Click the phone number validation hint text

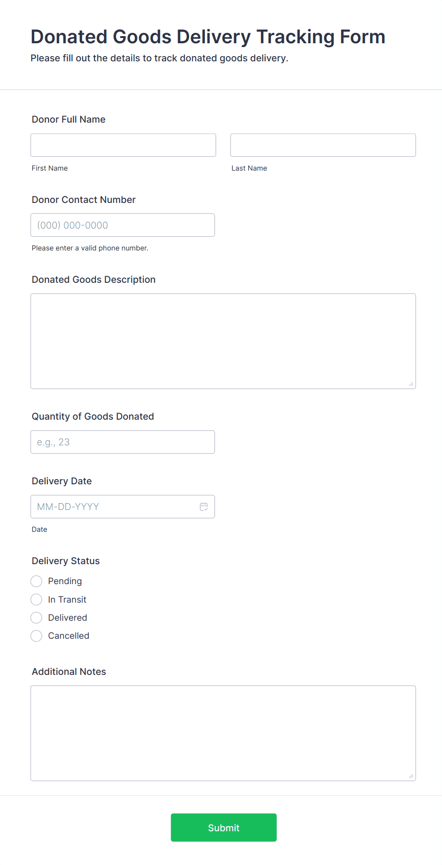(90, 248)
